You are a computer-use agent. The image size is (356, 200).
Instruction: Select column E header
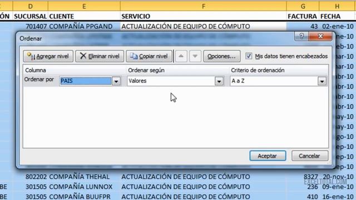84,6
